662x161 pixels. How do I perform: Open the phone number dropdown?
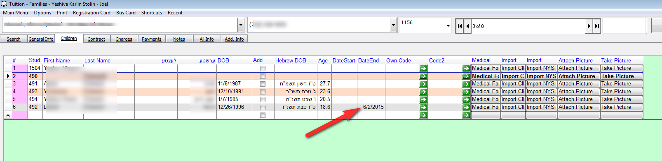[393, 25]
